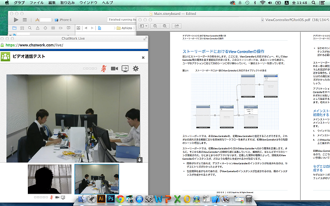The width and height of the screenshot is (330, 206).
Task: Zoom out in Preview PDF
Action: 155,26
